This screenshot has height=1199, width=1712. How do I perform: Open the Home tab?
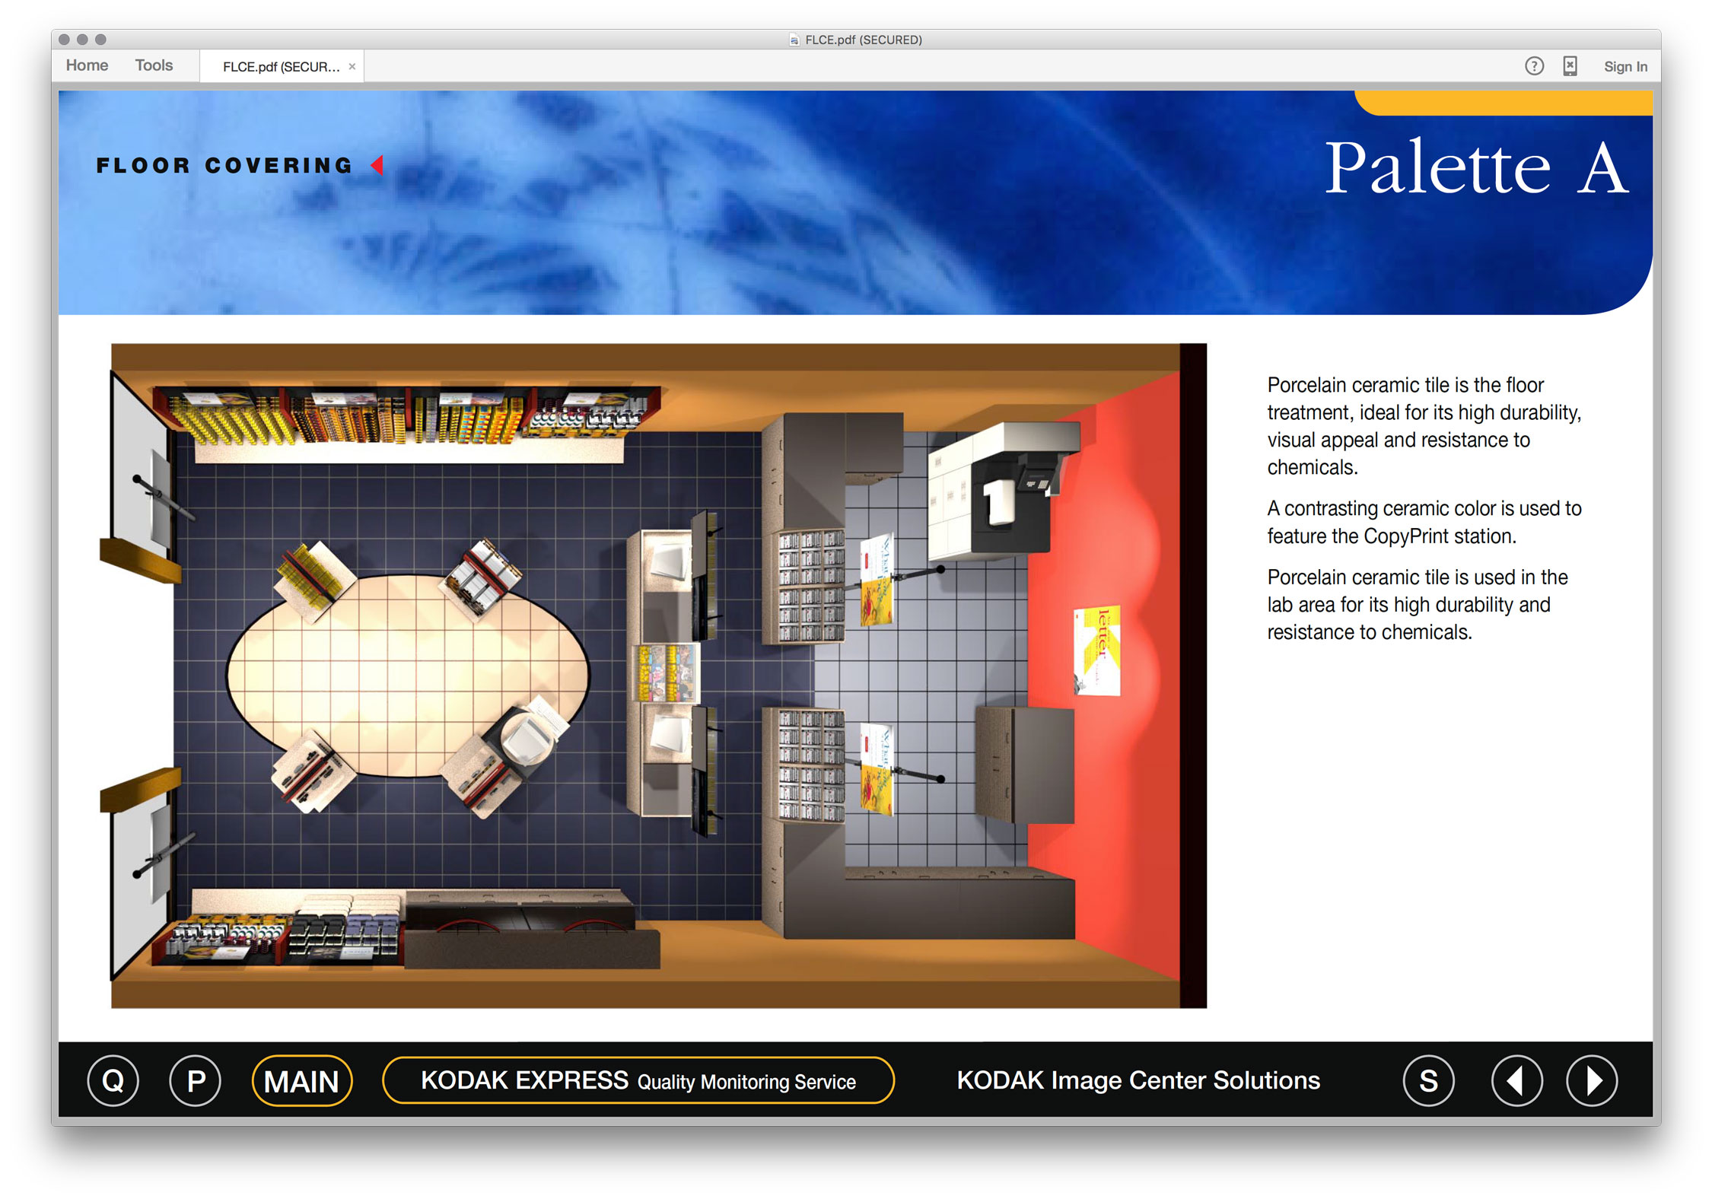pos(87,65)
